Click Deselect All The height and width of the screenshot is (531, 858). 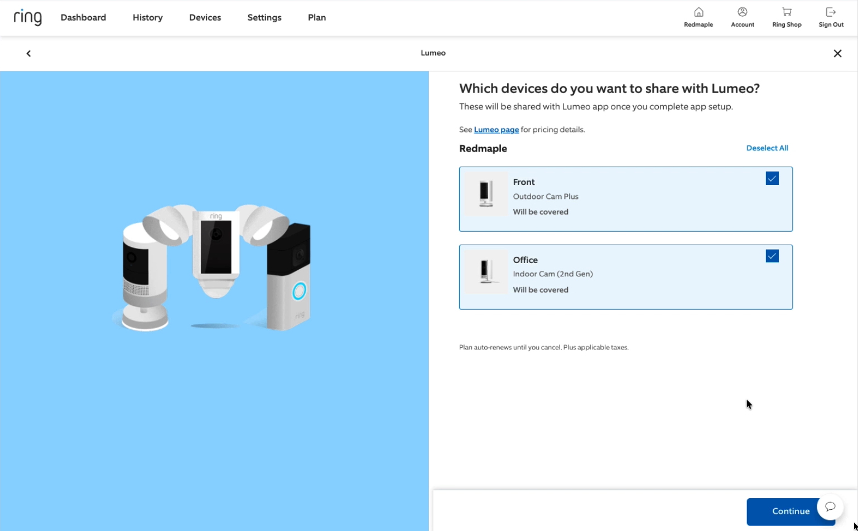[767, 148]
